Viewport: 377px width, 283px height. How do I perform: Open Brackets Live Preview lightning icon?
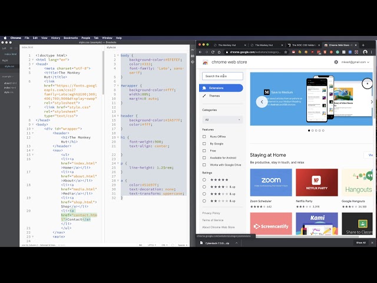193,50
